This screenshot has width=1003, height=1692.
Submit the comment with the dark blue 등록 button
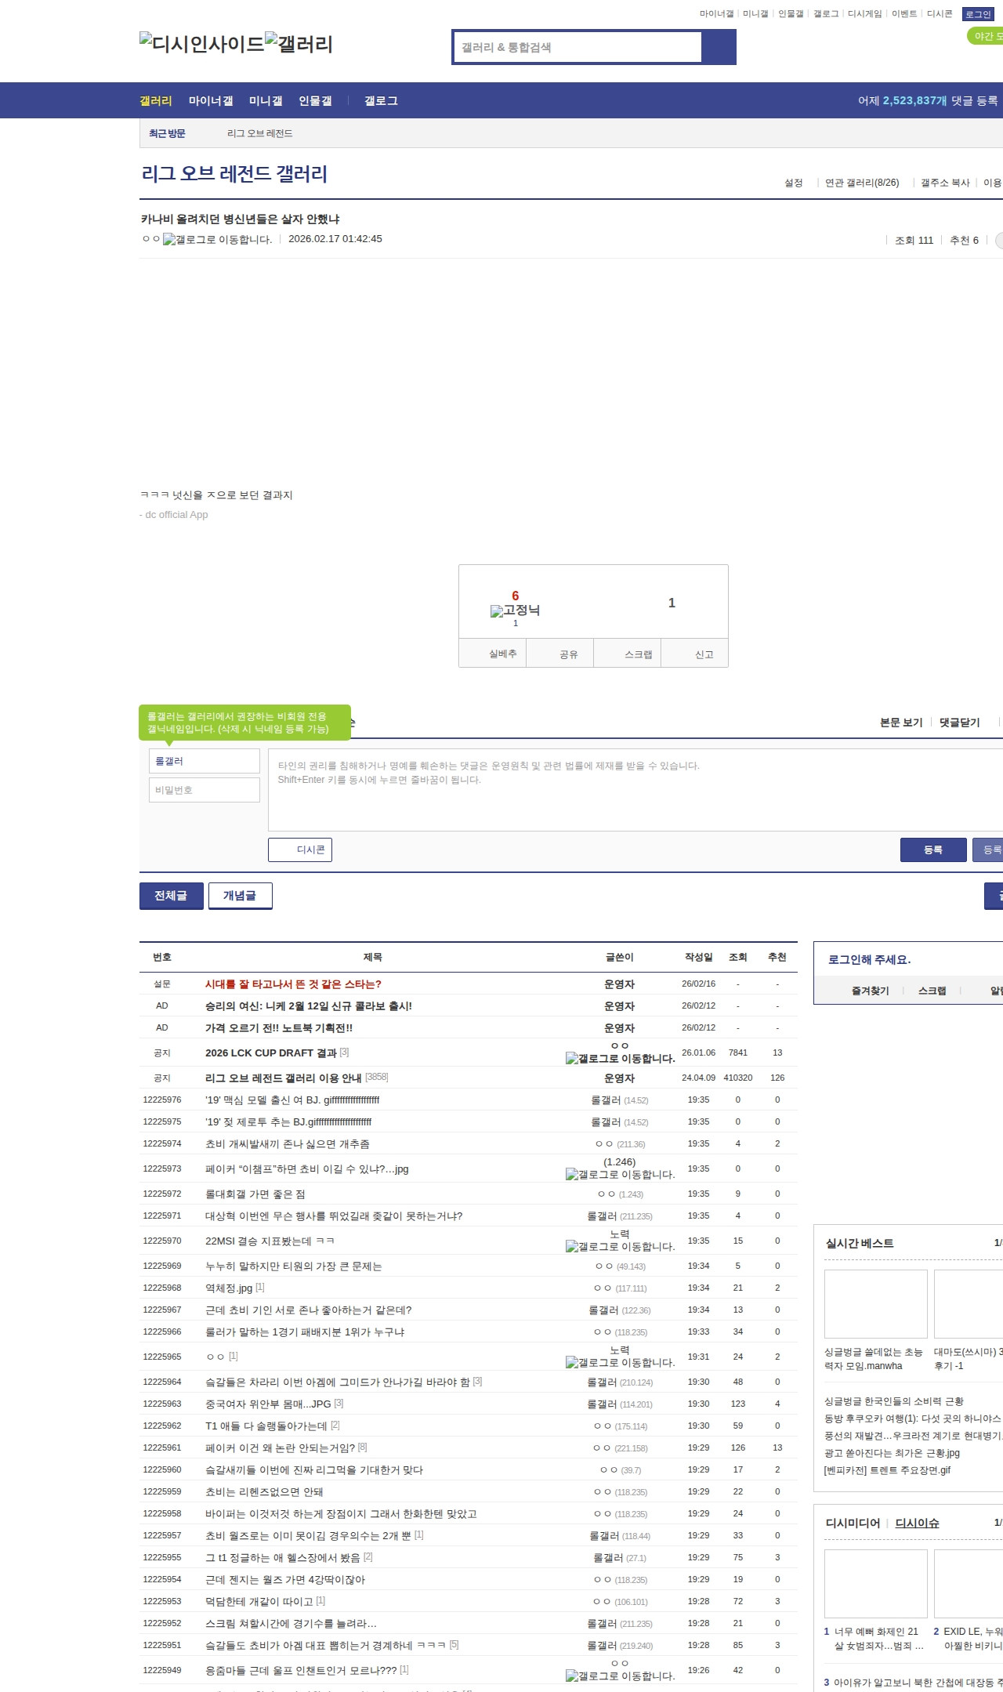(x=933, y=850)
